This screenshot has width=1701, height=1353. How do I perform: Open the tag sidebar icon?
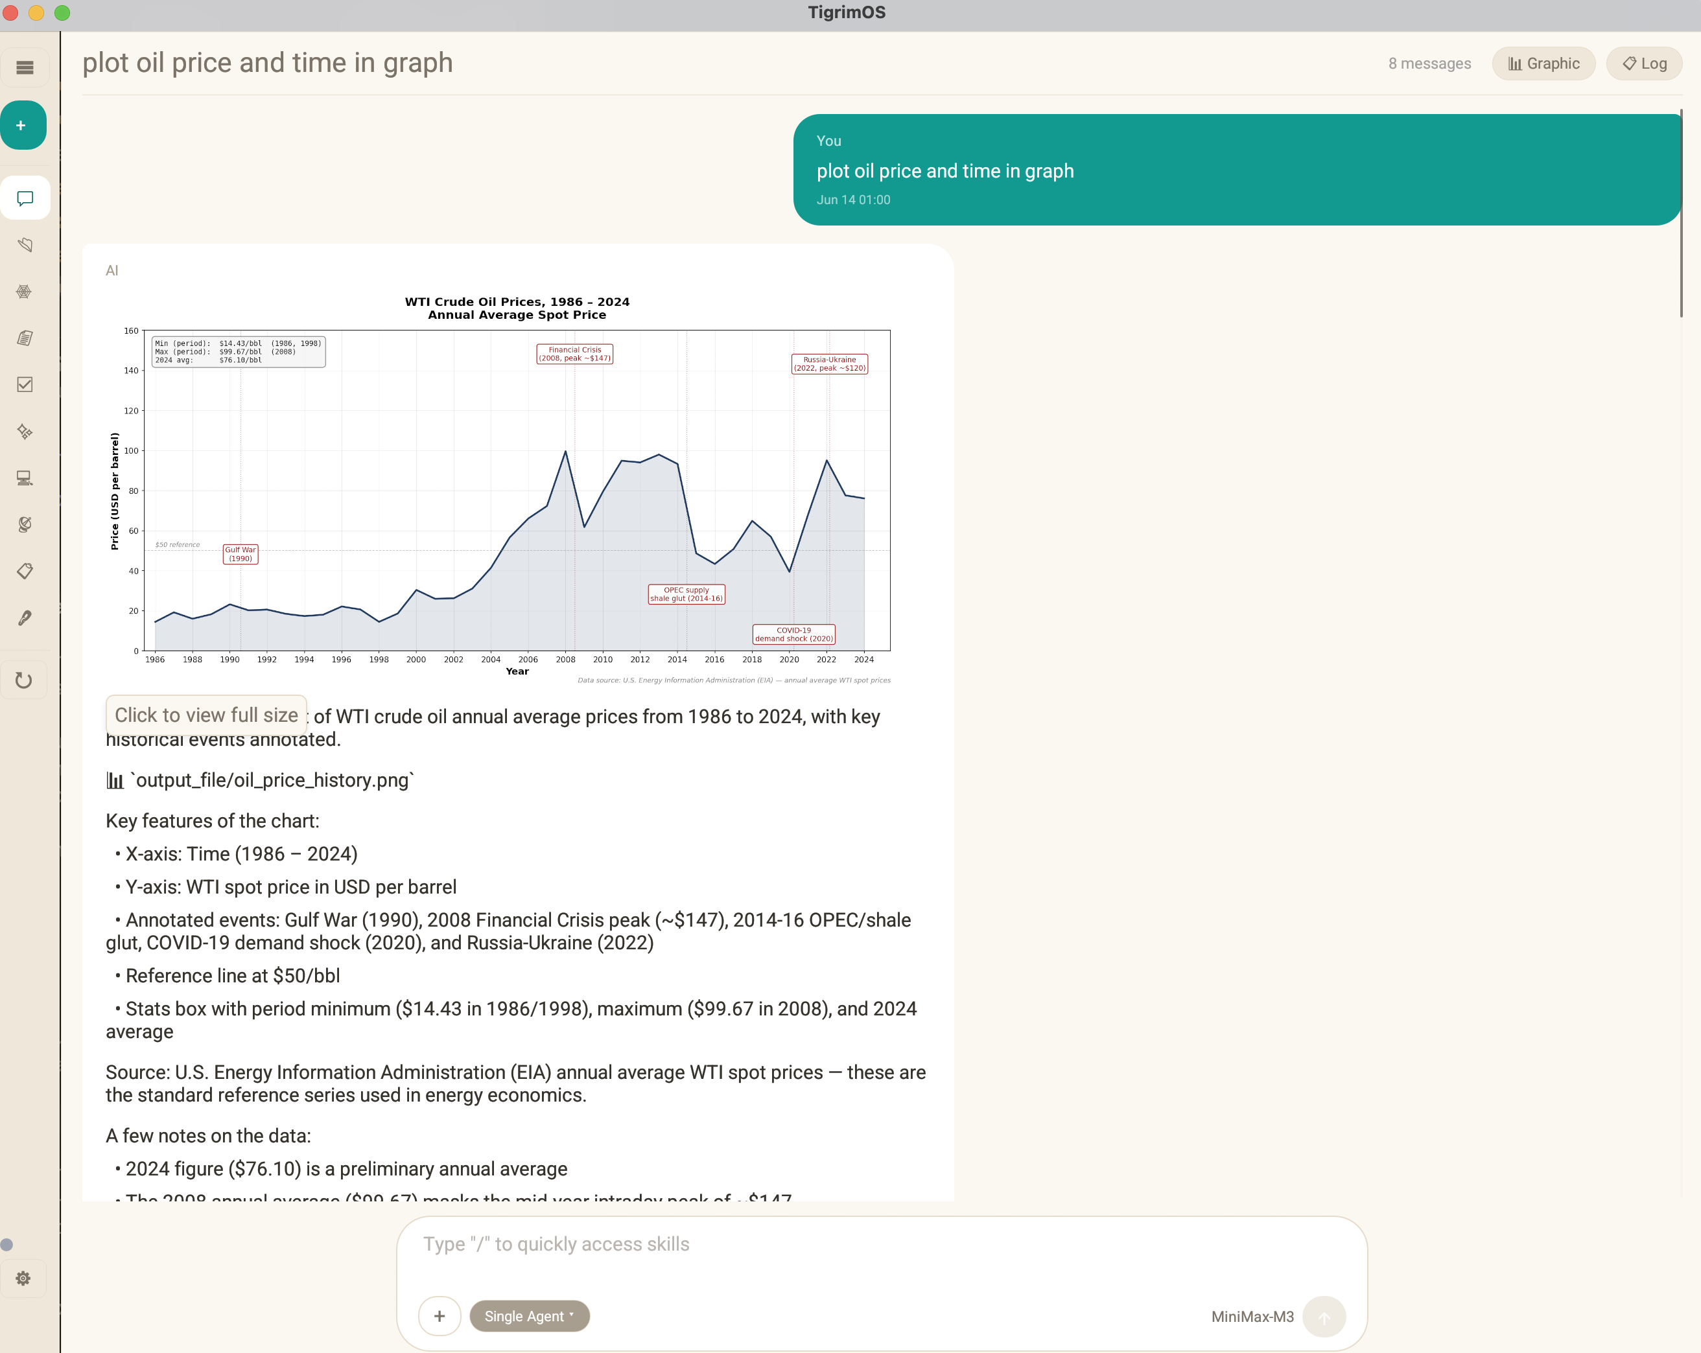[25, 571]
